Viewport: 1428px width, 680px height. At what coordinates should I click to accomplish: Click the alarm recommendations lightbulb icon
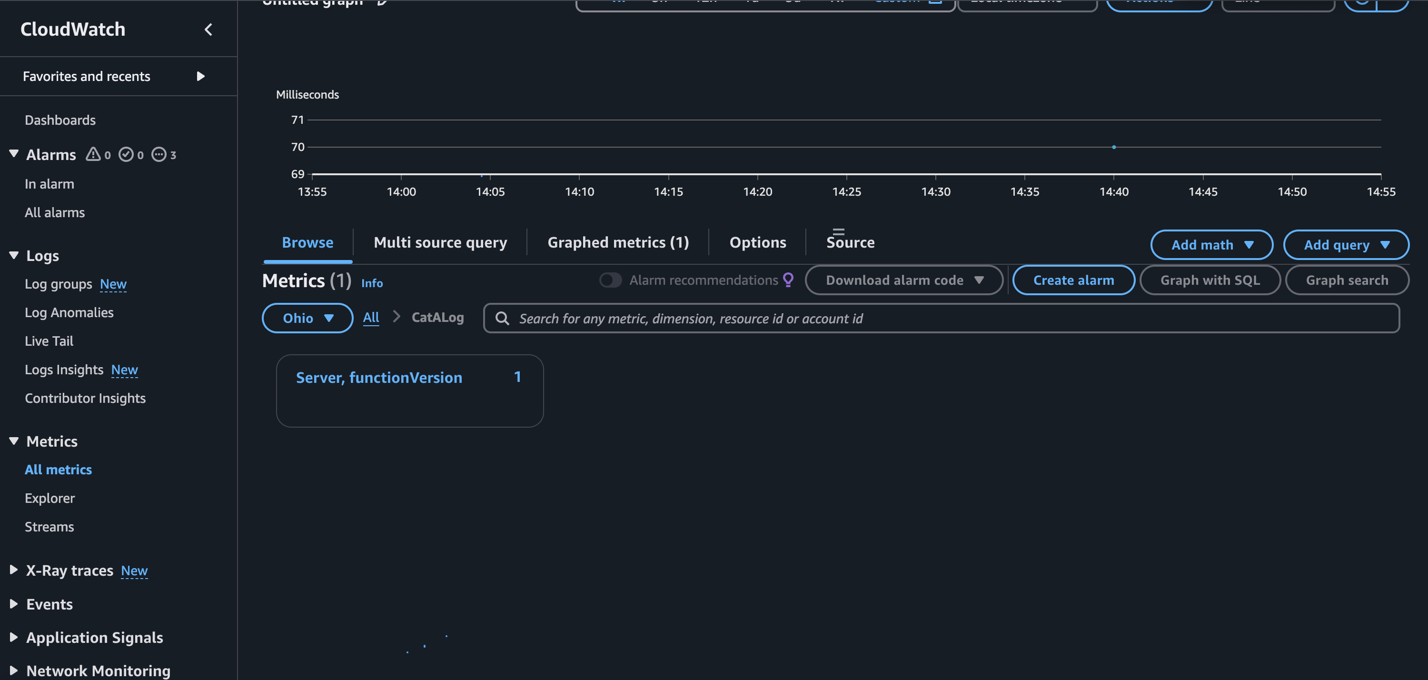788,280
